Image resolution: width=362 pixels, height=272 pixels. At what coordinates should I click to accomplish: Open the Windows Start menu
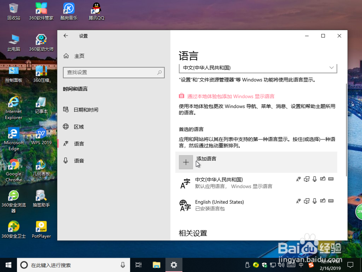tap(9, 265)
